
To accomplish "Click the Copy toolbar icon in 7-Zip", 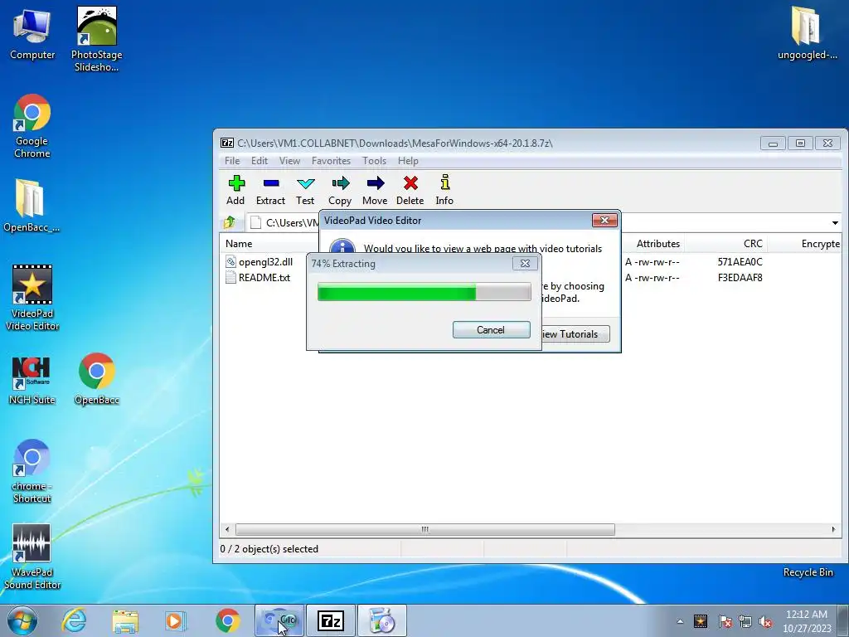I will (x=340, y=190).
